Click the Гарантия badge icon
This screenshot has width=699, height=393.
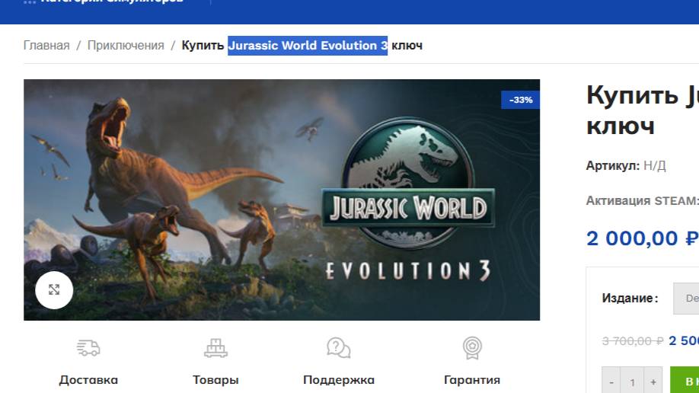tap(472, 348)
